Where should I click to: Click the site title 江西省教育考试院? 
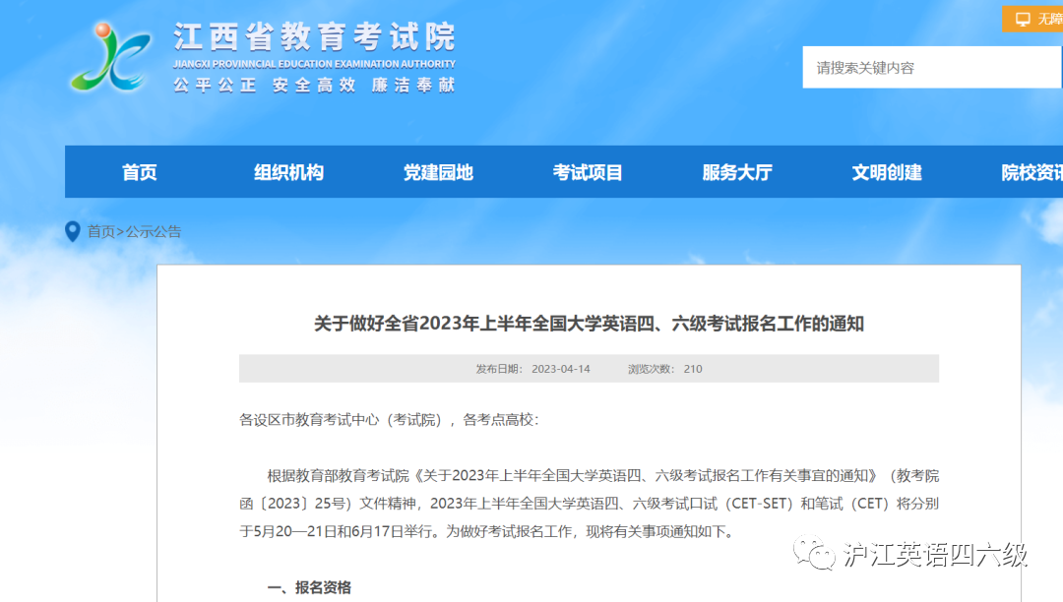(x=315, y=36)
